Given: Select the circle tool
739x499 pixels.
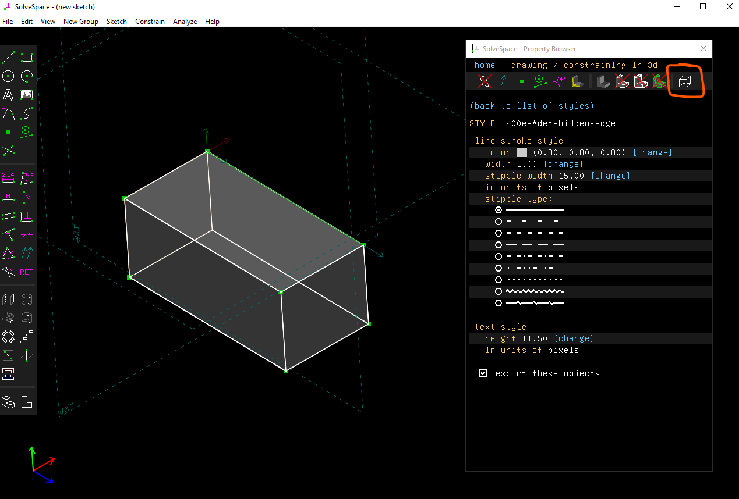Looking at the screenshot, I should point(8,76).
